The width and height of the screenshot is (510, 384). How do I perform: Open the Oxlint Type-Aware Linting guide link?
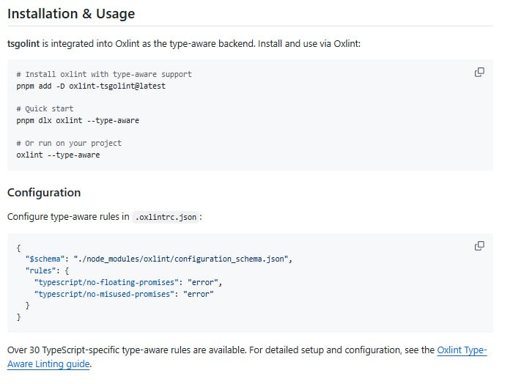click(462, 350)
